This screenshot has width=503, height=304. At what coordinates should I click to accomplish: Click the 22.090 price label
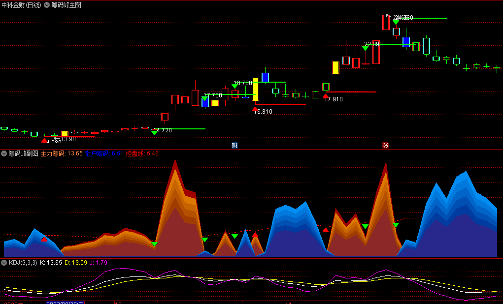(373, 44)
